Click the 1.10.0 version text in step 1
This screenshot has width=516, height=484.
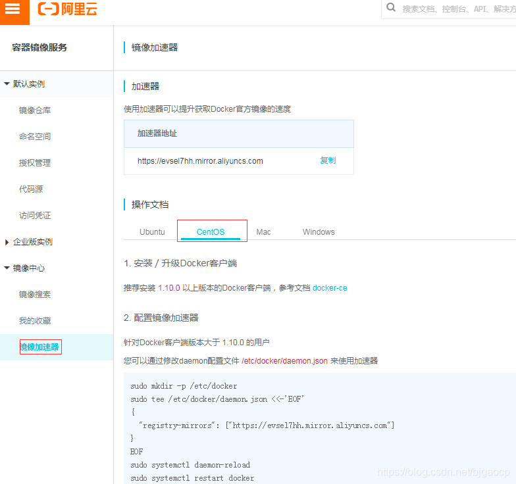[168, 288]
